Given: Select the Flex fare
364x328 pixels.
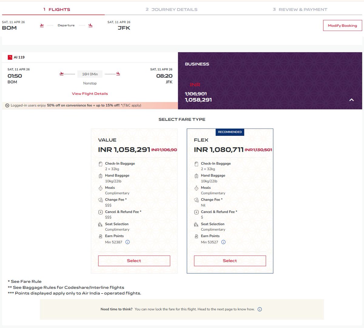Looking at the screenshot, I should click(230, 261).
